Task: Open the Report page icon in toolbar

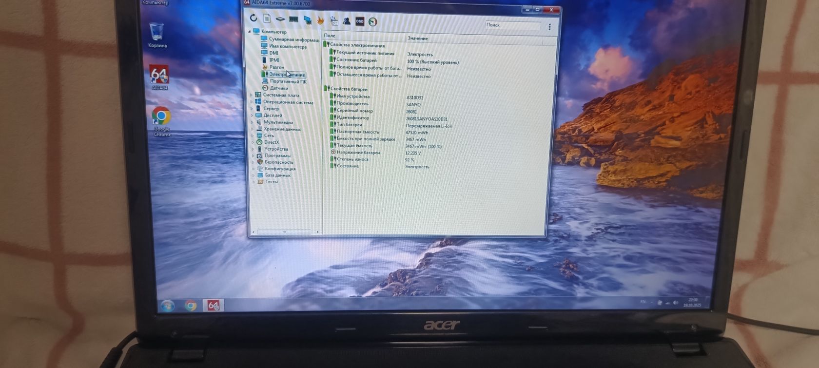Action: coord(267,19)
